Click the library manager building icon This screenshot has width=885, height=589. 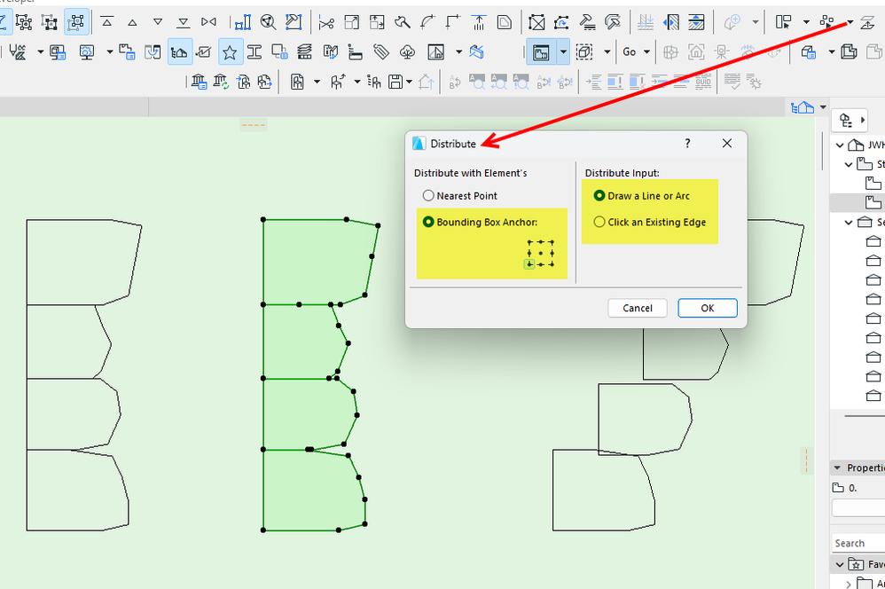(199, 82)
